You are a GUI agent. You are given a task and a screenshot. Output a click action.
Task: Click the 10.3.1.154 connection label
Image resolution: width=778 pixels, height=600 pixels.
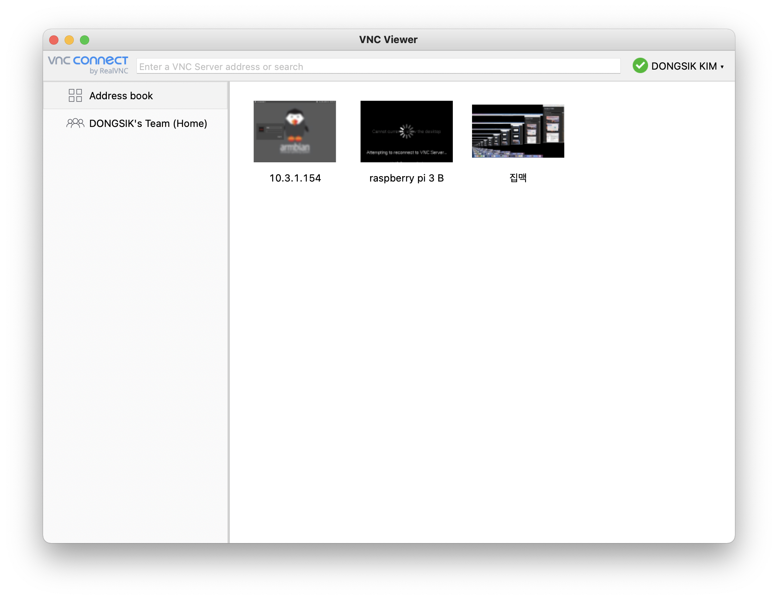point(295,178)
